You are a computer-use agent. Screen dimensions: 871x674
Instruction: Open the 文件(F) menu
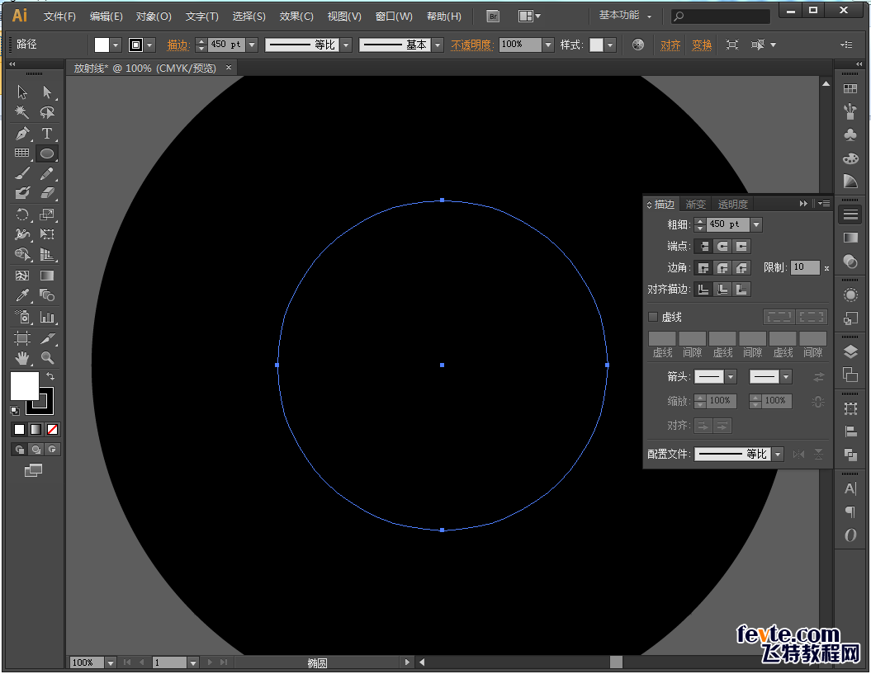(59, 16)
